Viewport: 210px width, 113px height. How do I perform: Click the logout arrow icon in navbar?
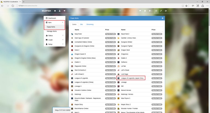click(166, 11)
